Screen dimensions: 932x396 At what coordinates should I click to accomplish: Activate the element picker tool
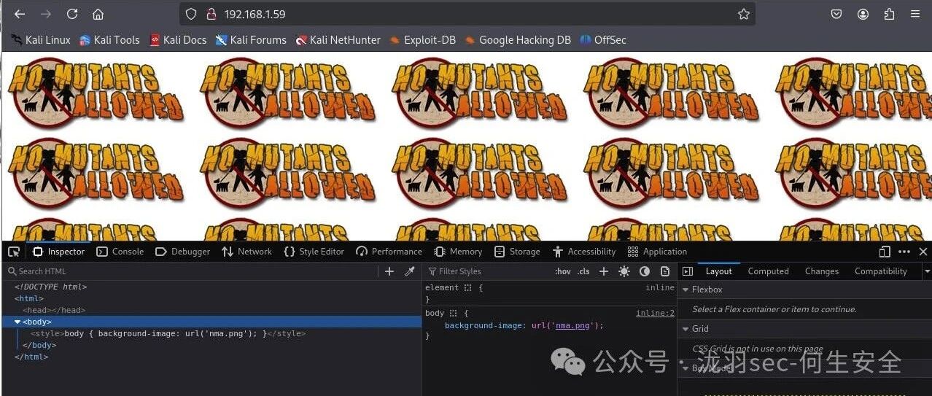tap(14, 252)
